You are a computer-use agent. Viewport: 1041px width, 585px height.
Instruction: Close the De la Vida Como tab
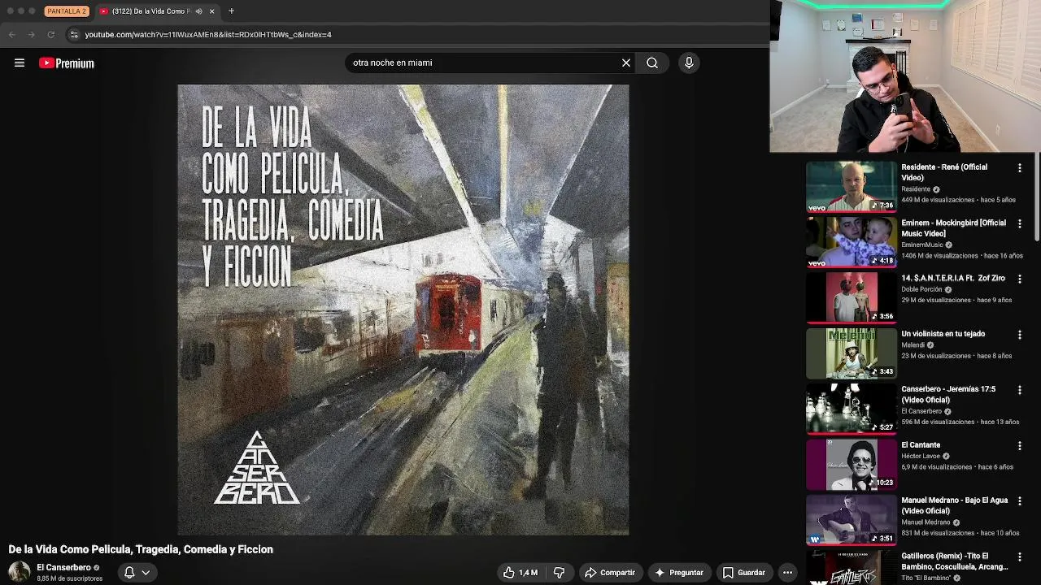click(211, 11)
